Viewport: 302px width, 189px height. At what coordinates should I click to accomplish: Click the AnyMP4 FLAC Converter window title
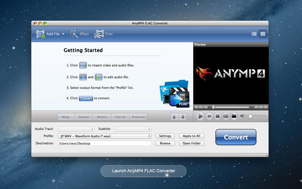(x=150, y=23)
